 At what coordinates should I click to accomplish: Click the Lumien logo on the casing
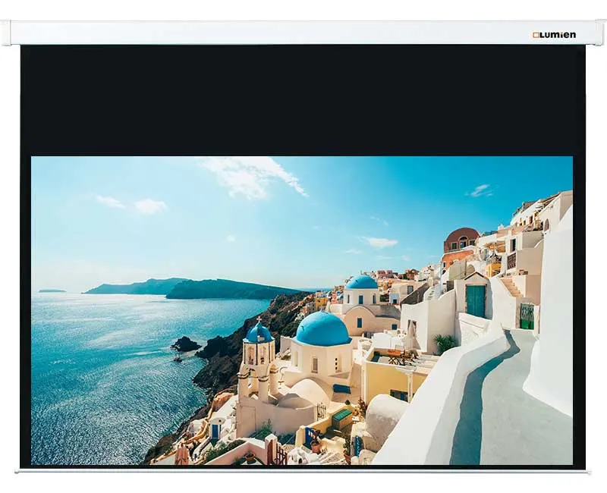click(554, 35)
